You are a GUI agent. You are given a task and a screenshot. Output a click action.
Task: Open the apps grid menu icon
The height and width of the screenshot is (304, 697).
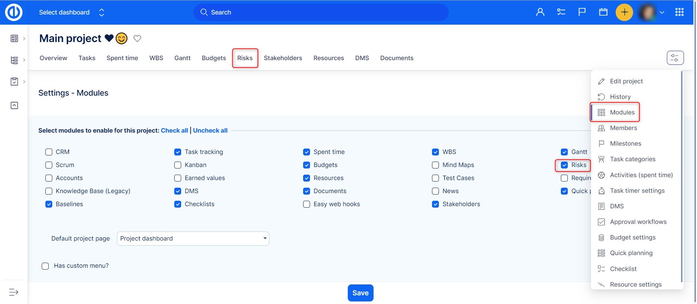(x=679, y=12)
